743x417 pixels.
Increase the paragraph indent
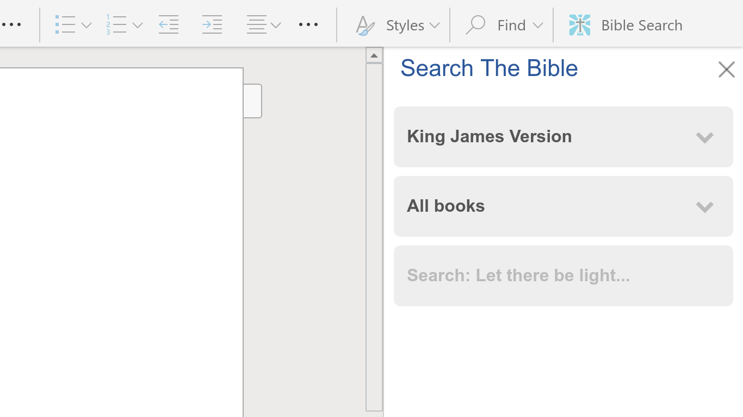pos(212,25)
